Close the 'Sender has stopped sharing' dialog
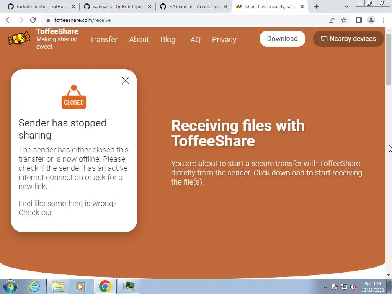This screenshot has width=392, height=294. (126, 81)
